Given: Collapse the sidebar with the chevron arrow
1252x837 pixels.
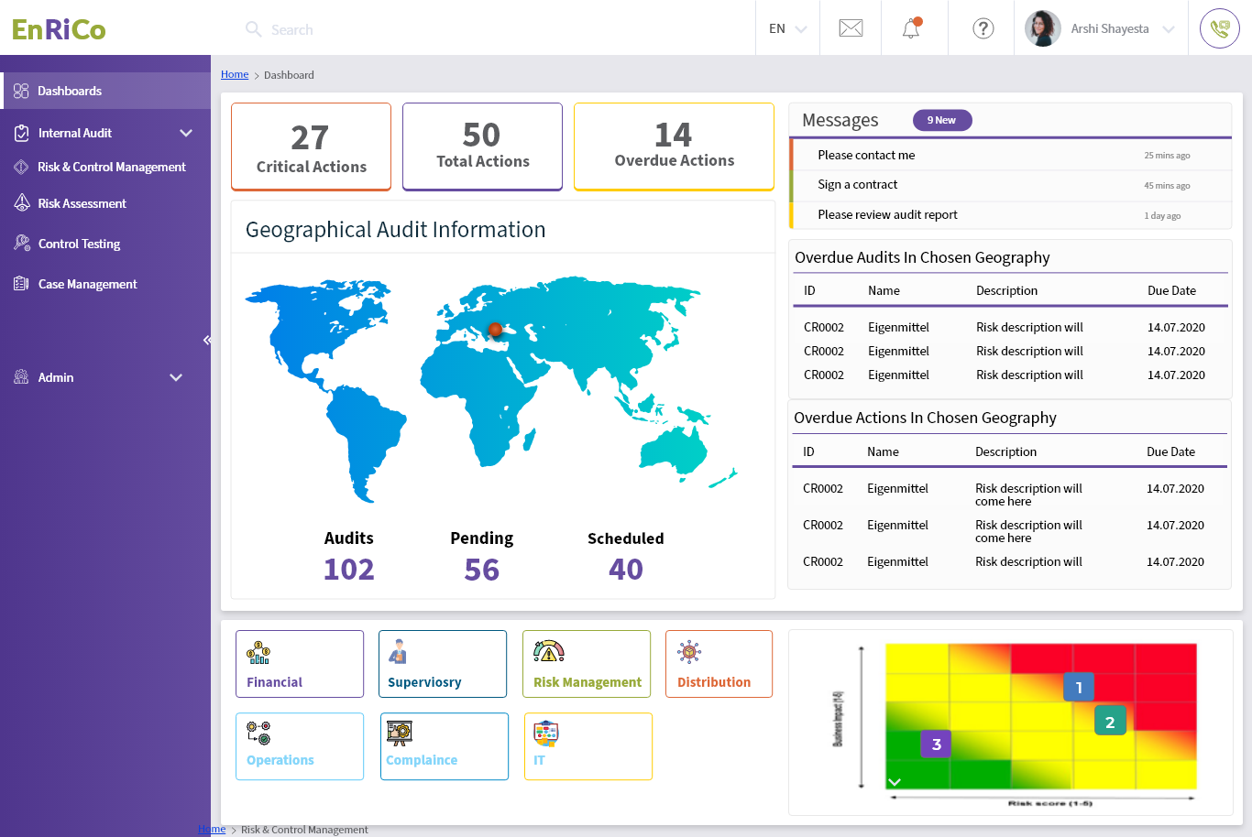Looking at the screenshot, I should click(x=208, y=340).
